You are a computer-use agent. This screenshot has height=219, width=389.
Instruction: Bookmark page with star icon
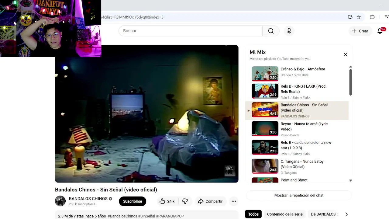tap(359, 17)
